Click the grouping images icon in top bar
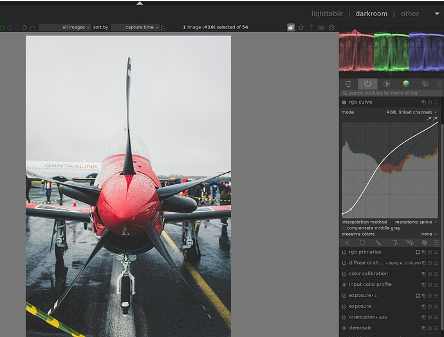This screenshot has height=337, width=444. 291,28
